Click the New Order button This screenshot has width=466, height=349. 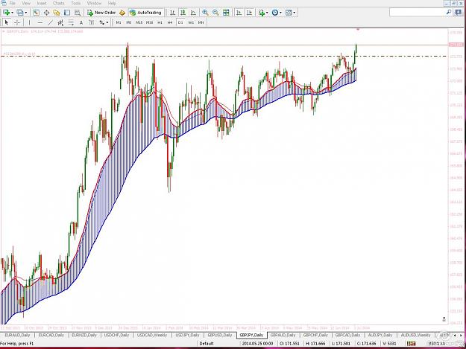(101, 13)
